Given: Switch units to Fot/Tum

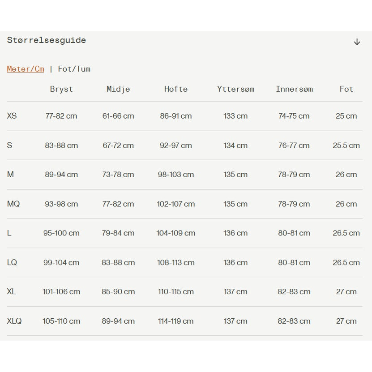Looking at the screenshot, I should coord(74,69).
